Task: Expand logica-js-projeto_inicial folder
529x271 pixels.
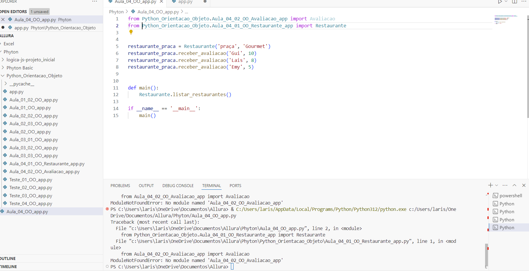Action: coord(31,60)
